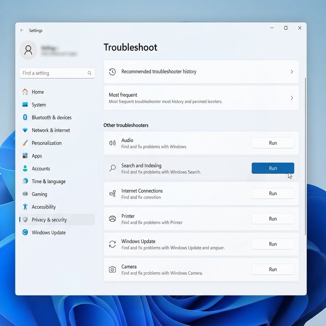The image size is (326, 326).
Task: Click the Audio speaker icon
Action: [112, 143]
